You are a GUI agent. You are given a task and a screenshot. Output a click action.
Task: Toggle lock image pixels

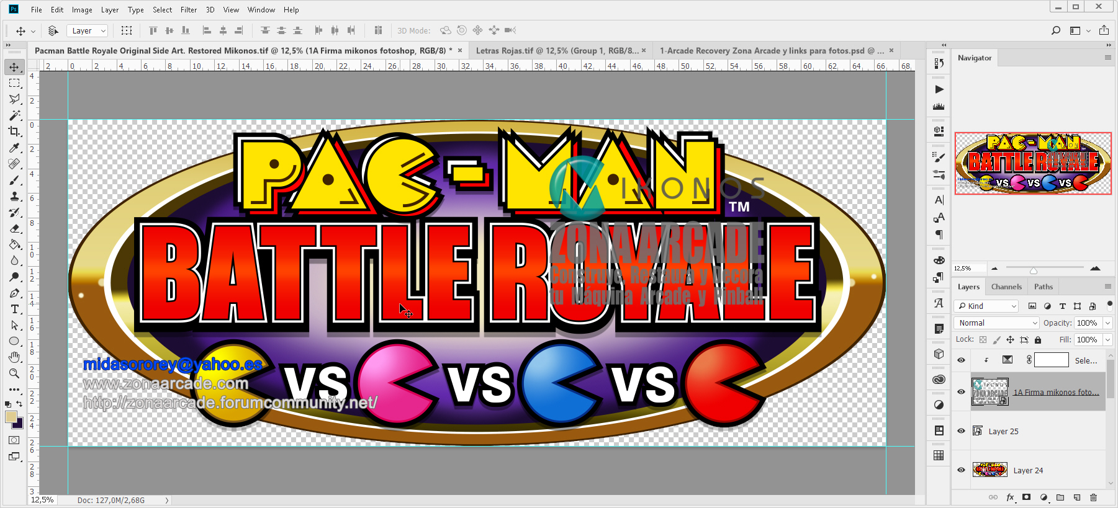point(996,340)
